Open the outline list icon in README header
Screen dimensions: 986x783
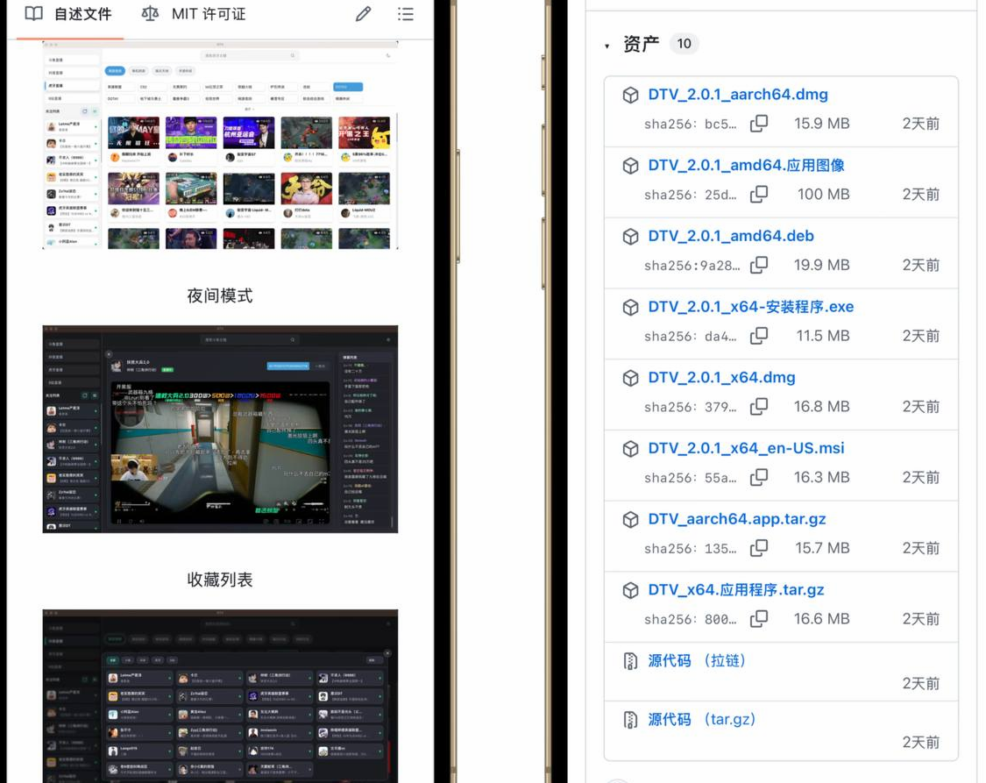click(x=405, y=14)
